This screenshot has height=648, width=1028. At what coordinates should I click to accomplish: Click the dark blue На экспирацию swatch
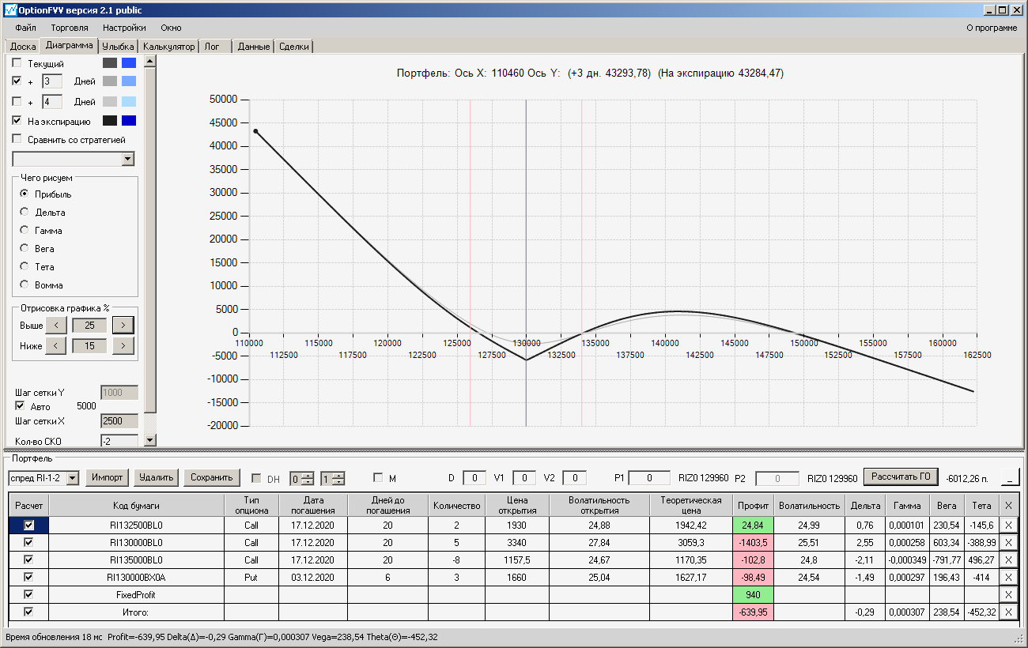(x=129, y=121)
